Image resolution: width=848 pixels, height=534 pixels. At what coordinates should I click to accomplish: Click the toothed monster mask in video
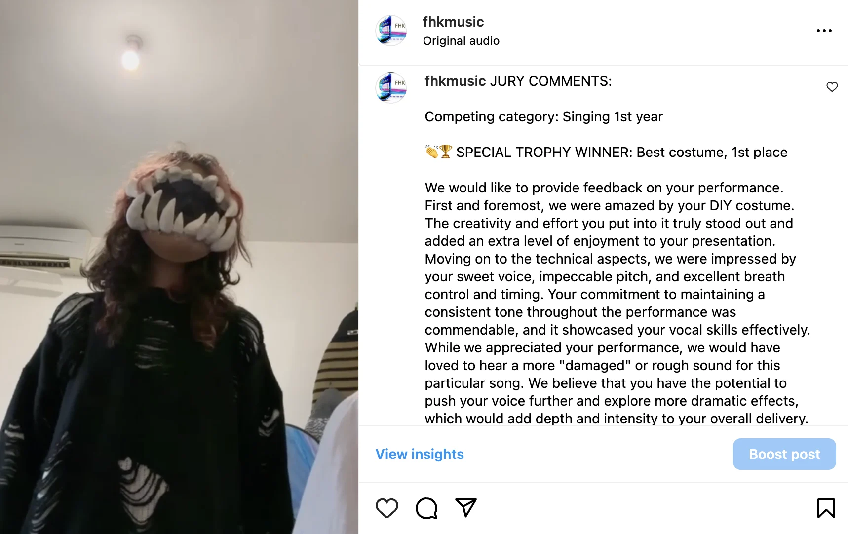tap(183, 206)
